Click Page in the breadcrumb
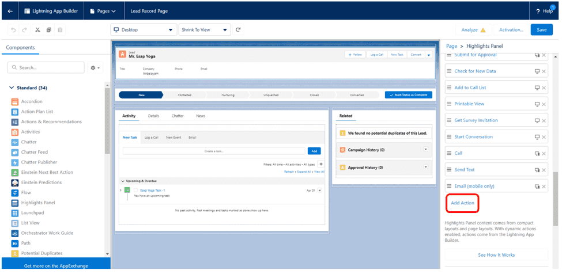Image resolution: width=562 pixels, height=274 pixels. click(x=451, y=46)
